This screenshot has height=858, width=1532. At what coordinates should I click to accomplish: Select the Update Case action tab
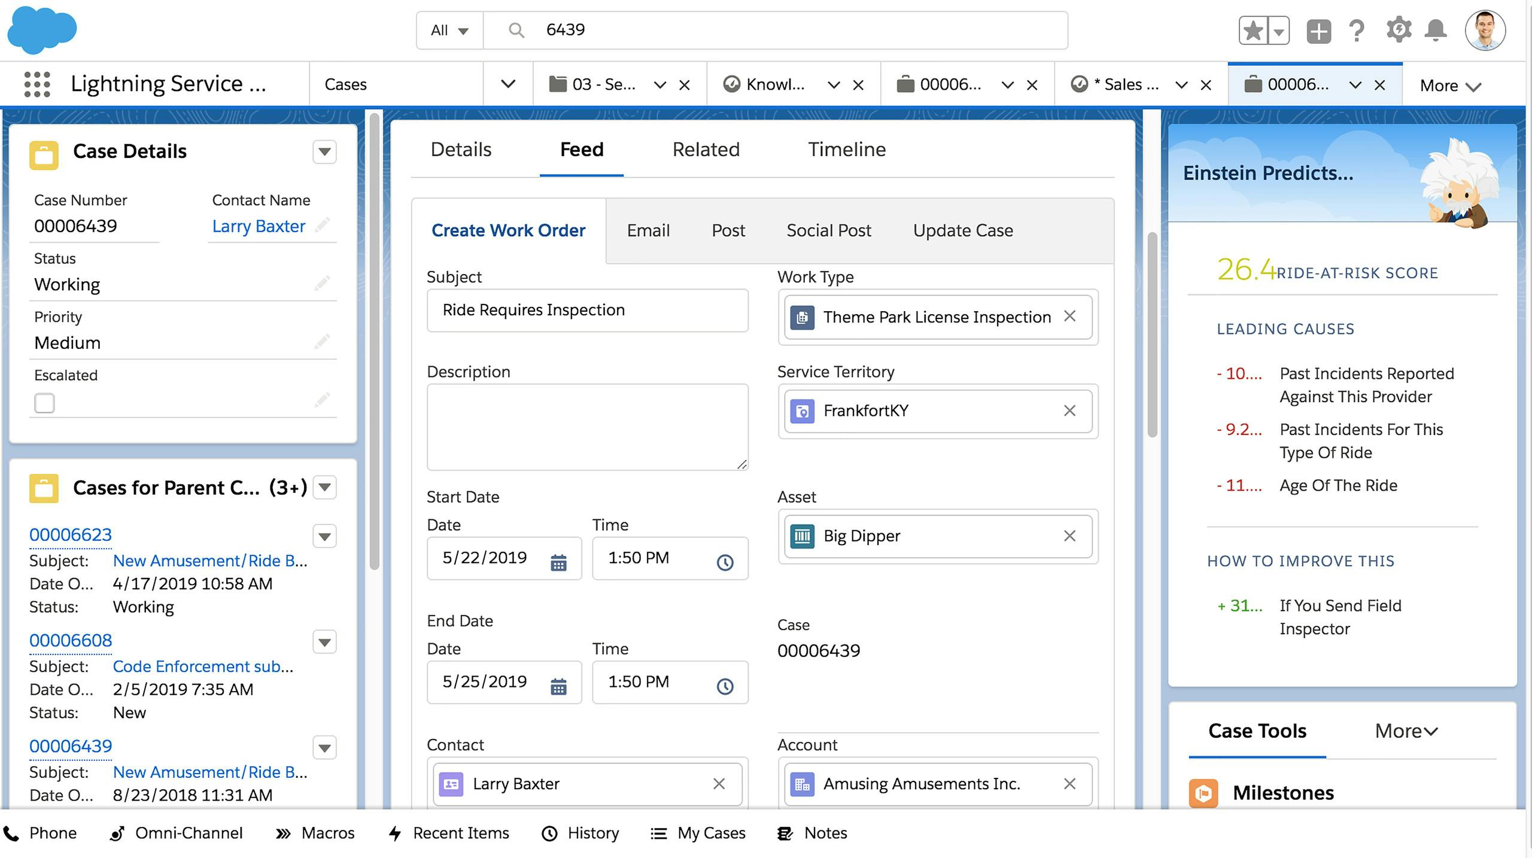coord(963,230)
